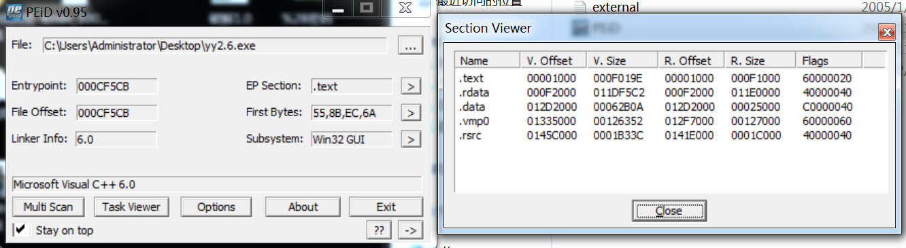Expand extra info with -> button

pos(410,230)
